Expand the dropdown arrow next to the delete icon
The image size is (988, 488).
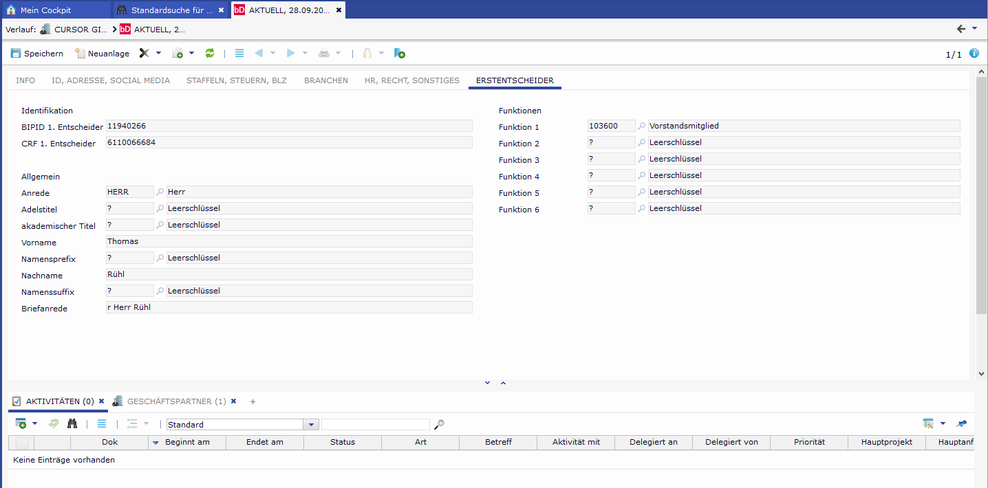(x=158, y=53)
